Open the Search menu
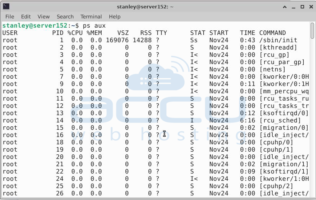316x200 pixels. (65, 17)
